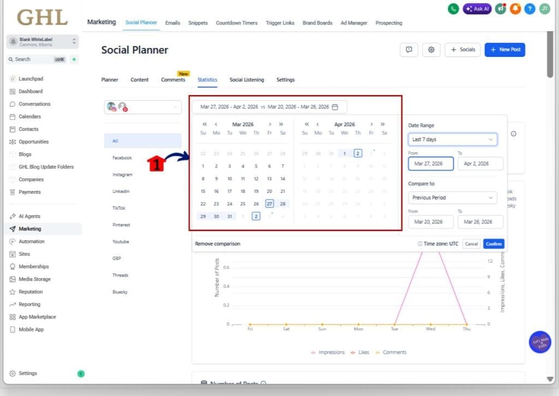Click the feedback message icon beside gear
This screenshot has height=396, width=559.
pyautogui.click(x=409, y=50)
